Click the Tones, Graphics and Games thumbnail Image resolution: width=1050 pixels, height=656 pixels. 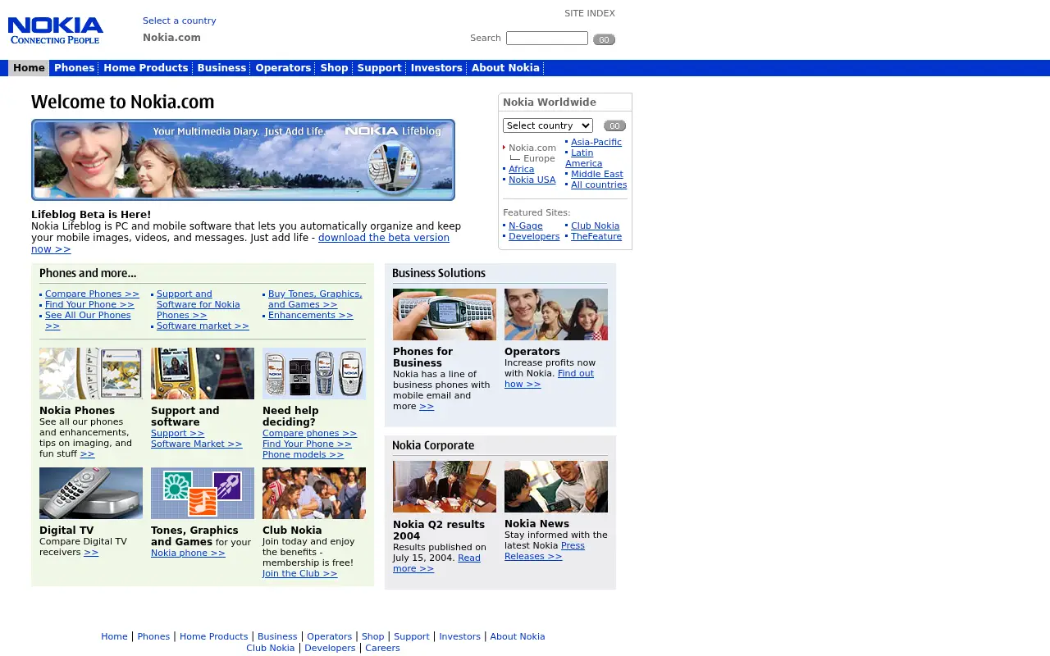203,493
